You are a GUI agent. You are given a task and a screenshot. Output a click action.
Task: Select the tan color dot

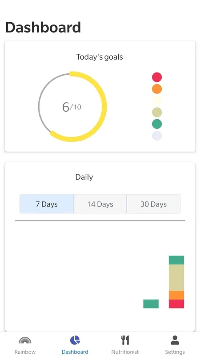157,113
